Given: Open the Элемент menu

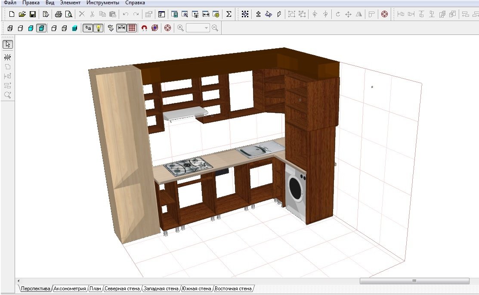Looking at the screenshot, I should [70, 3].
